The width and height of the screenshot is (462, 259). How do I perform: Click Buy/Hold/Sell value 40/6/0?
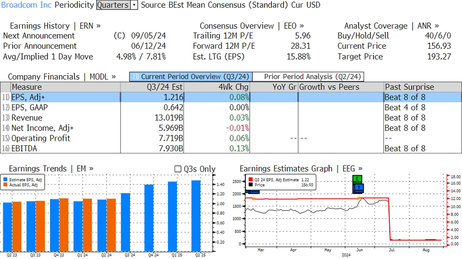[438, 36]
